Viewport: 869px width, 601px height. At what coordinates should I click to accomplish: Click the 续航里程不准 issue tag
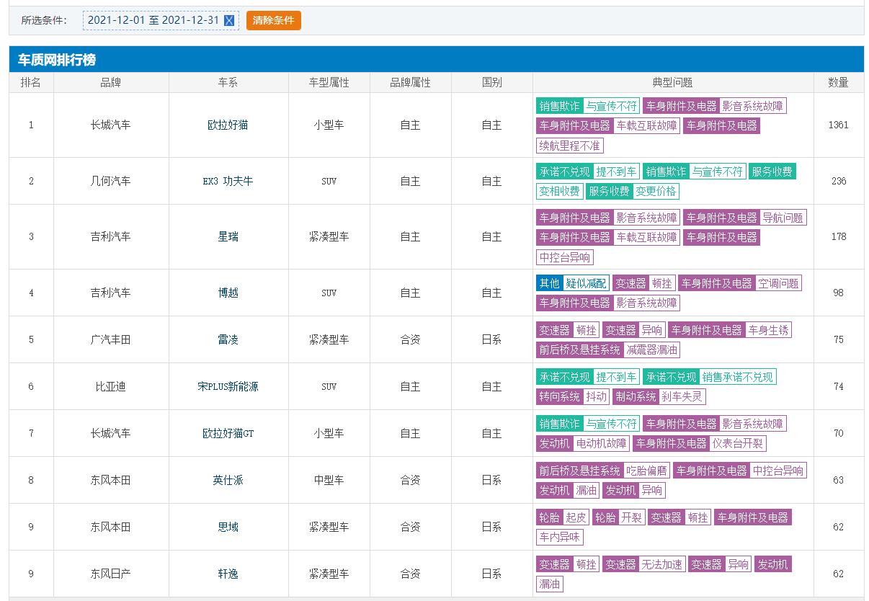(x=569, y=146)
